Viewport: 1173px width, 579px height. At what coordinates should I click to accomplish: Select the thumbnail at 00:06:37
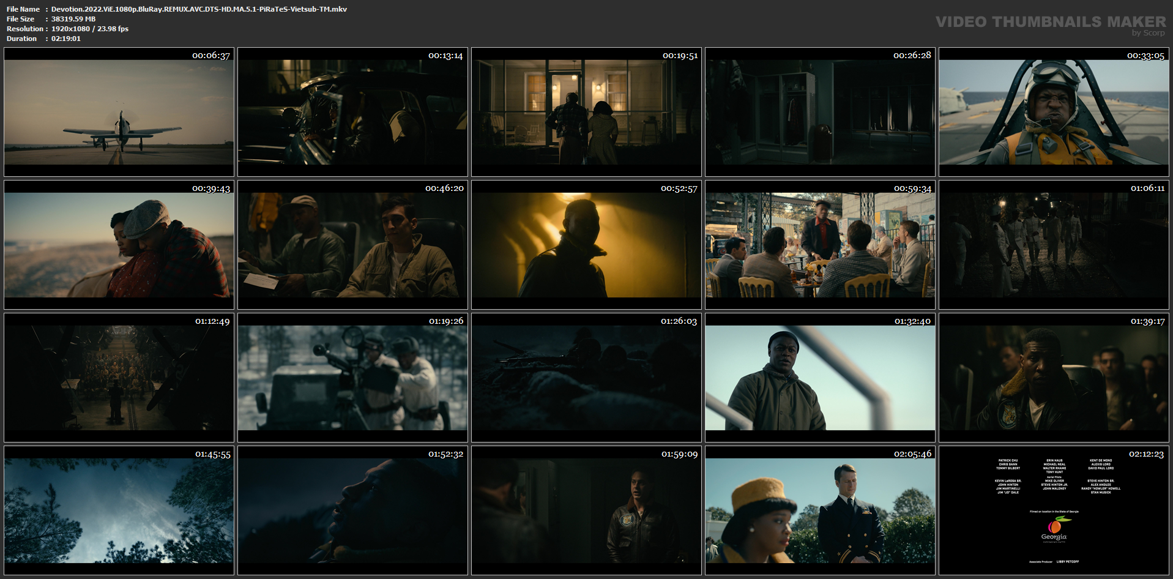coord(119,112)
